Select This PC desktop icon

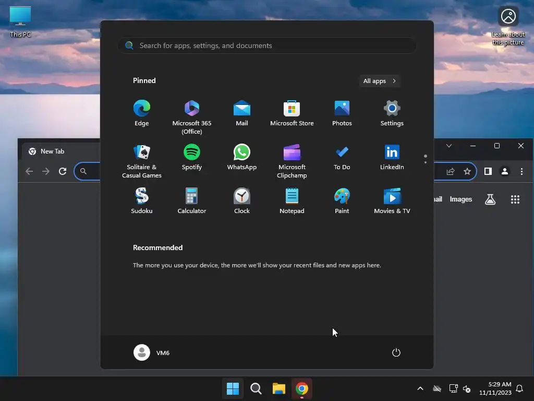tap(20, 22)
